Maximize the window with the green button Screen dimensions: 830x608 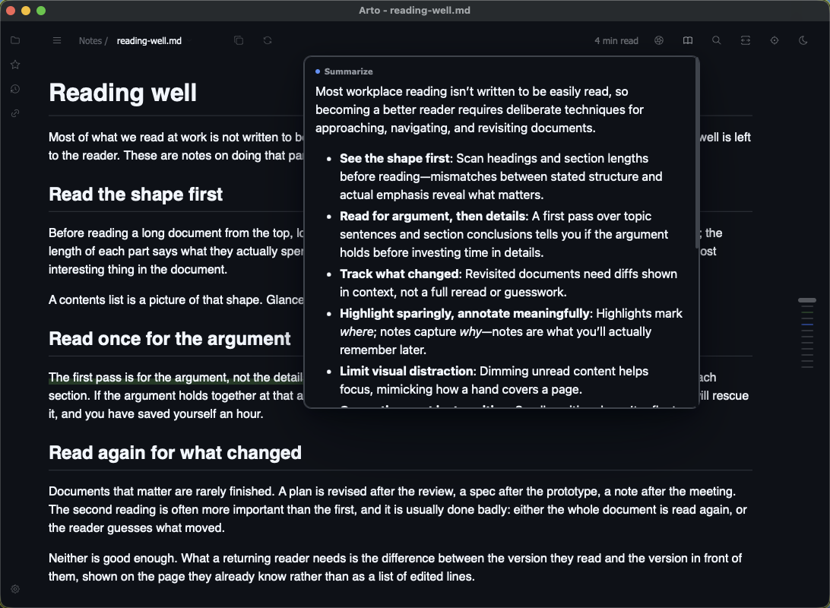pos(41,11)
